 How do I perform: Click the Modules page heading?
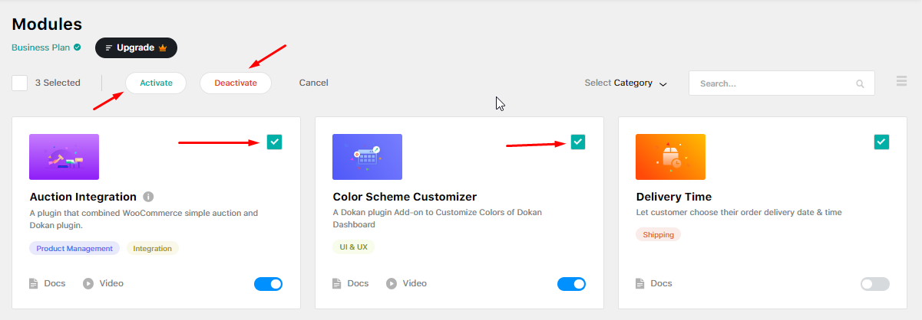[47, 24]
